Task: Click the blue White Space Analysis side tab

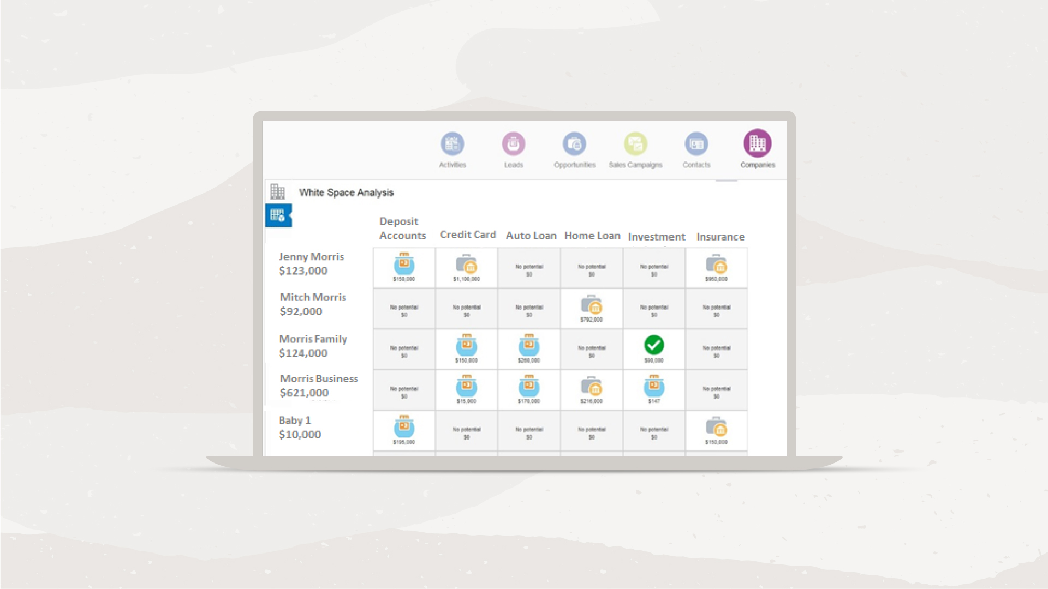Action: coord(278,215)
